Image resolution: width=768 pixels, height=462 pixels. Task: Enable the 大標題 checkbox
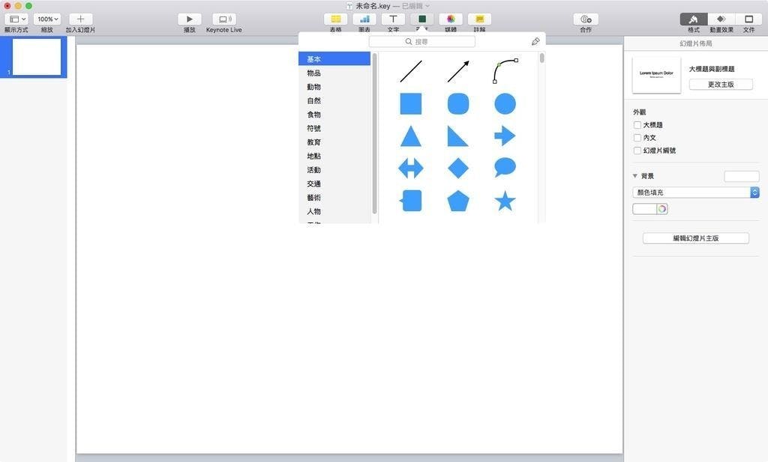637,125
